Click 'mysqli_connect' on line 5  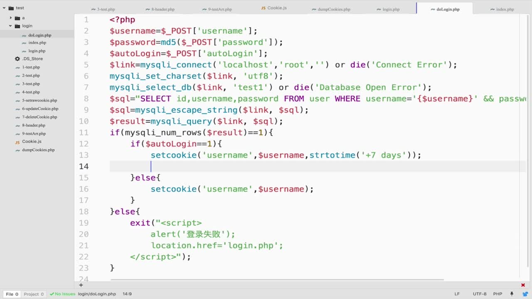(176, 65)
